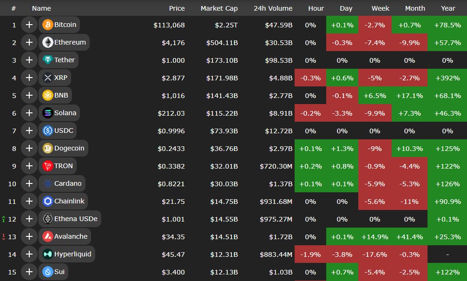The image size is (467, 281).
Task: Open the Hyperliquid coin page
Action: tap(72, 254)
